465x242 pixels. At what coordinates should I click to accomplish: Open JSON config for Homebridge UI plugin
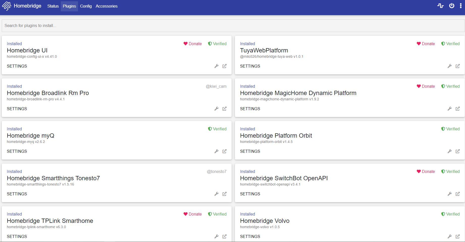coord(216,66)
